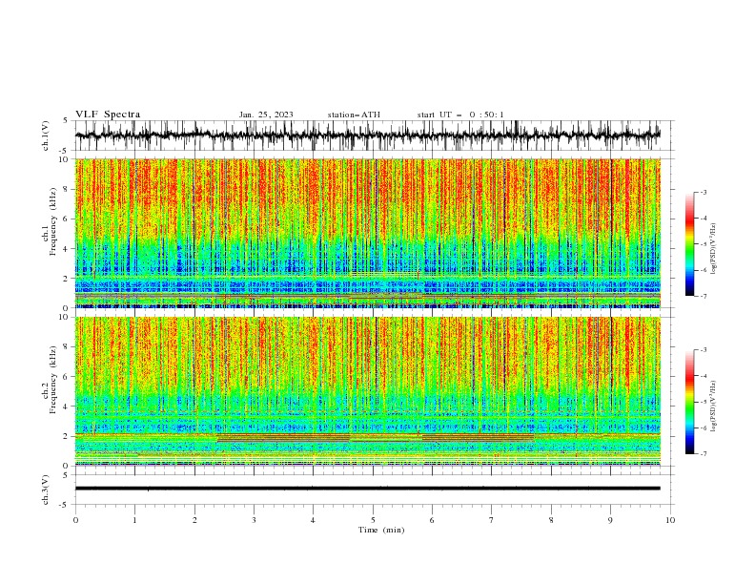755x584 pixels.
Task: Click the upper PSD color scale bar
Action: [x=689, y=244]
